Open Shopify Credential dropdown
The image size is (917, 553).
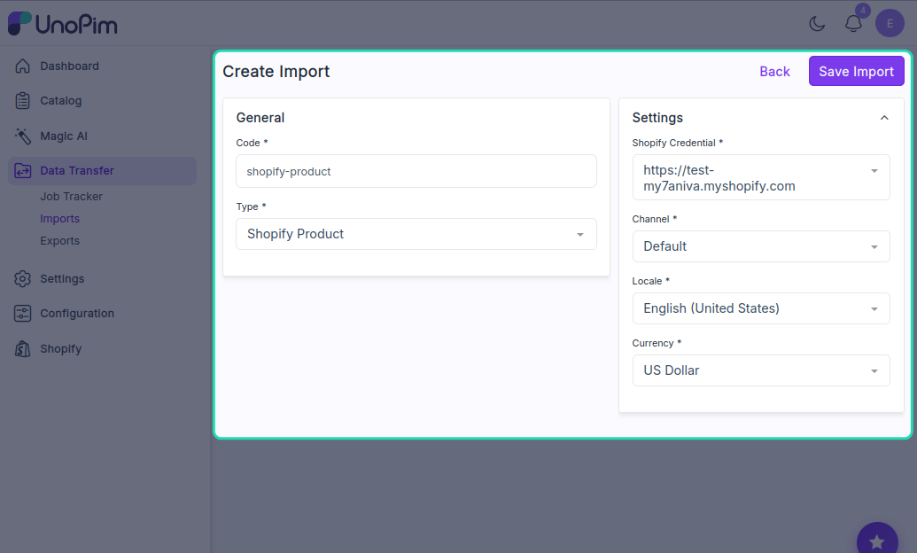pos(761,177)
